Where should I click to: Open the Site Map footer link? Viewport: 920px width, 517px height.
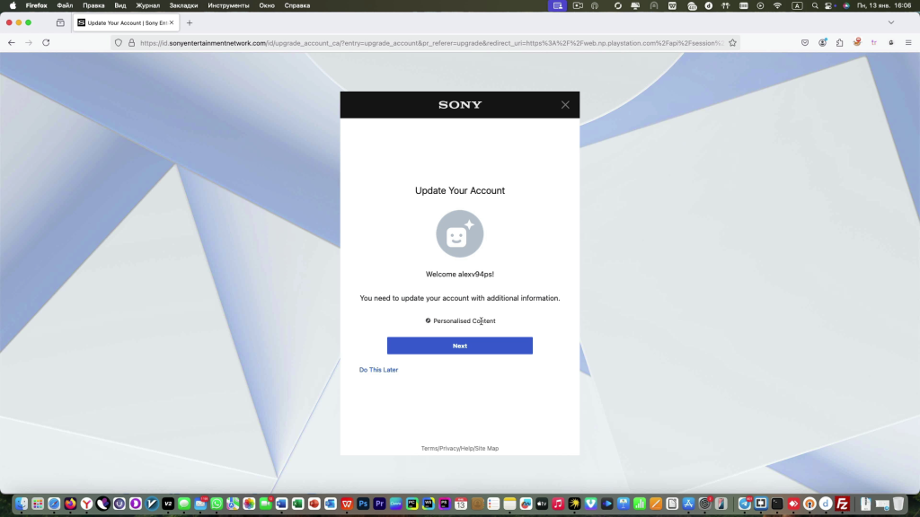pyautogui.click(x=487, y=448)
